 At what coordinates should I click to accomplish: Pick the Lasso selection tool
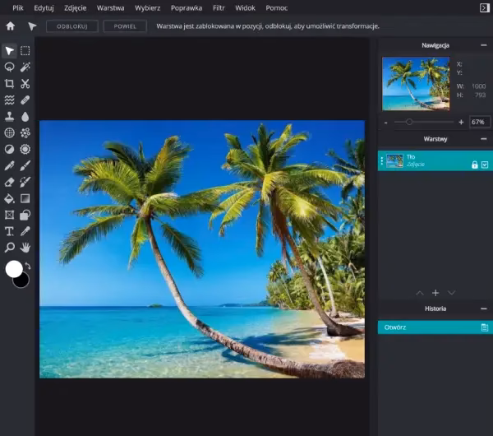[x=10, y=67]
